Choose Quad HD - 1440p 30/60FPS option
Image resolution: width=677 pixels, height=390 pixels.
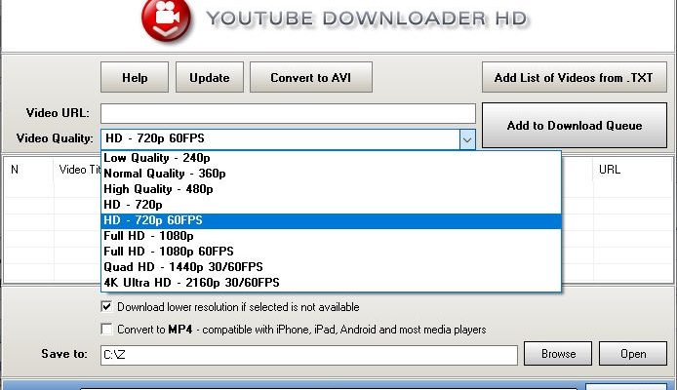pyautogui.click(x=331, y=267)
